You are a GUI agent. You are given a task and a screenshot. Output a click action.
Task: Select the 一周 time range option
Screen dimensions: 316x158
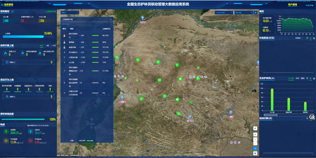tap(47, 45)
